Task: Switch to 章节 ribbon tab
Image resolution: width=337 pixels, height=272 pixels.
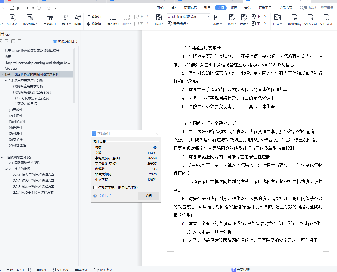Action: (248, 8)
